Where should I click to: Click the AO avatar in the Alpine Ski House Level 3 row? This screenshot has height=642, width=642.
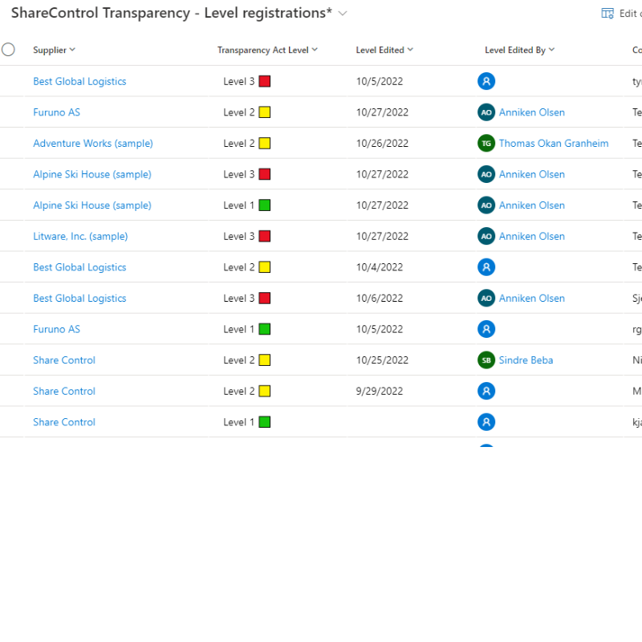(x=486, y=174)
